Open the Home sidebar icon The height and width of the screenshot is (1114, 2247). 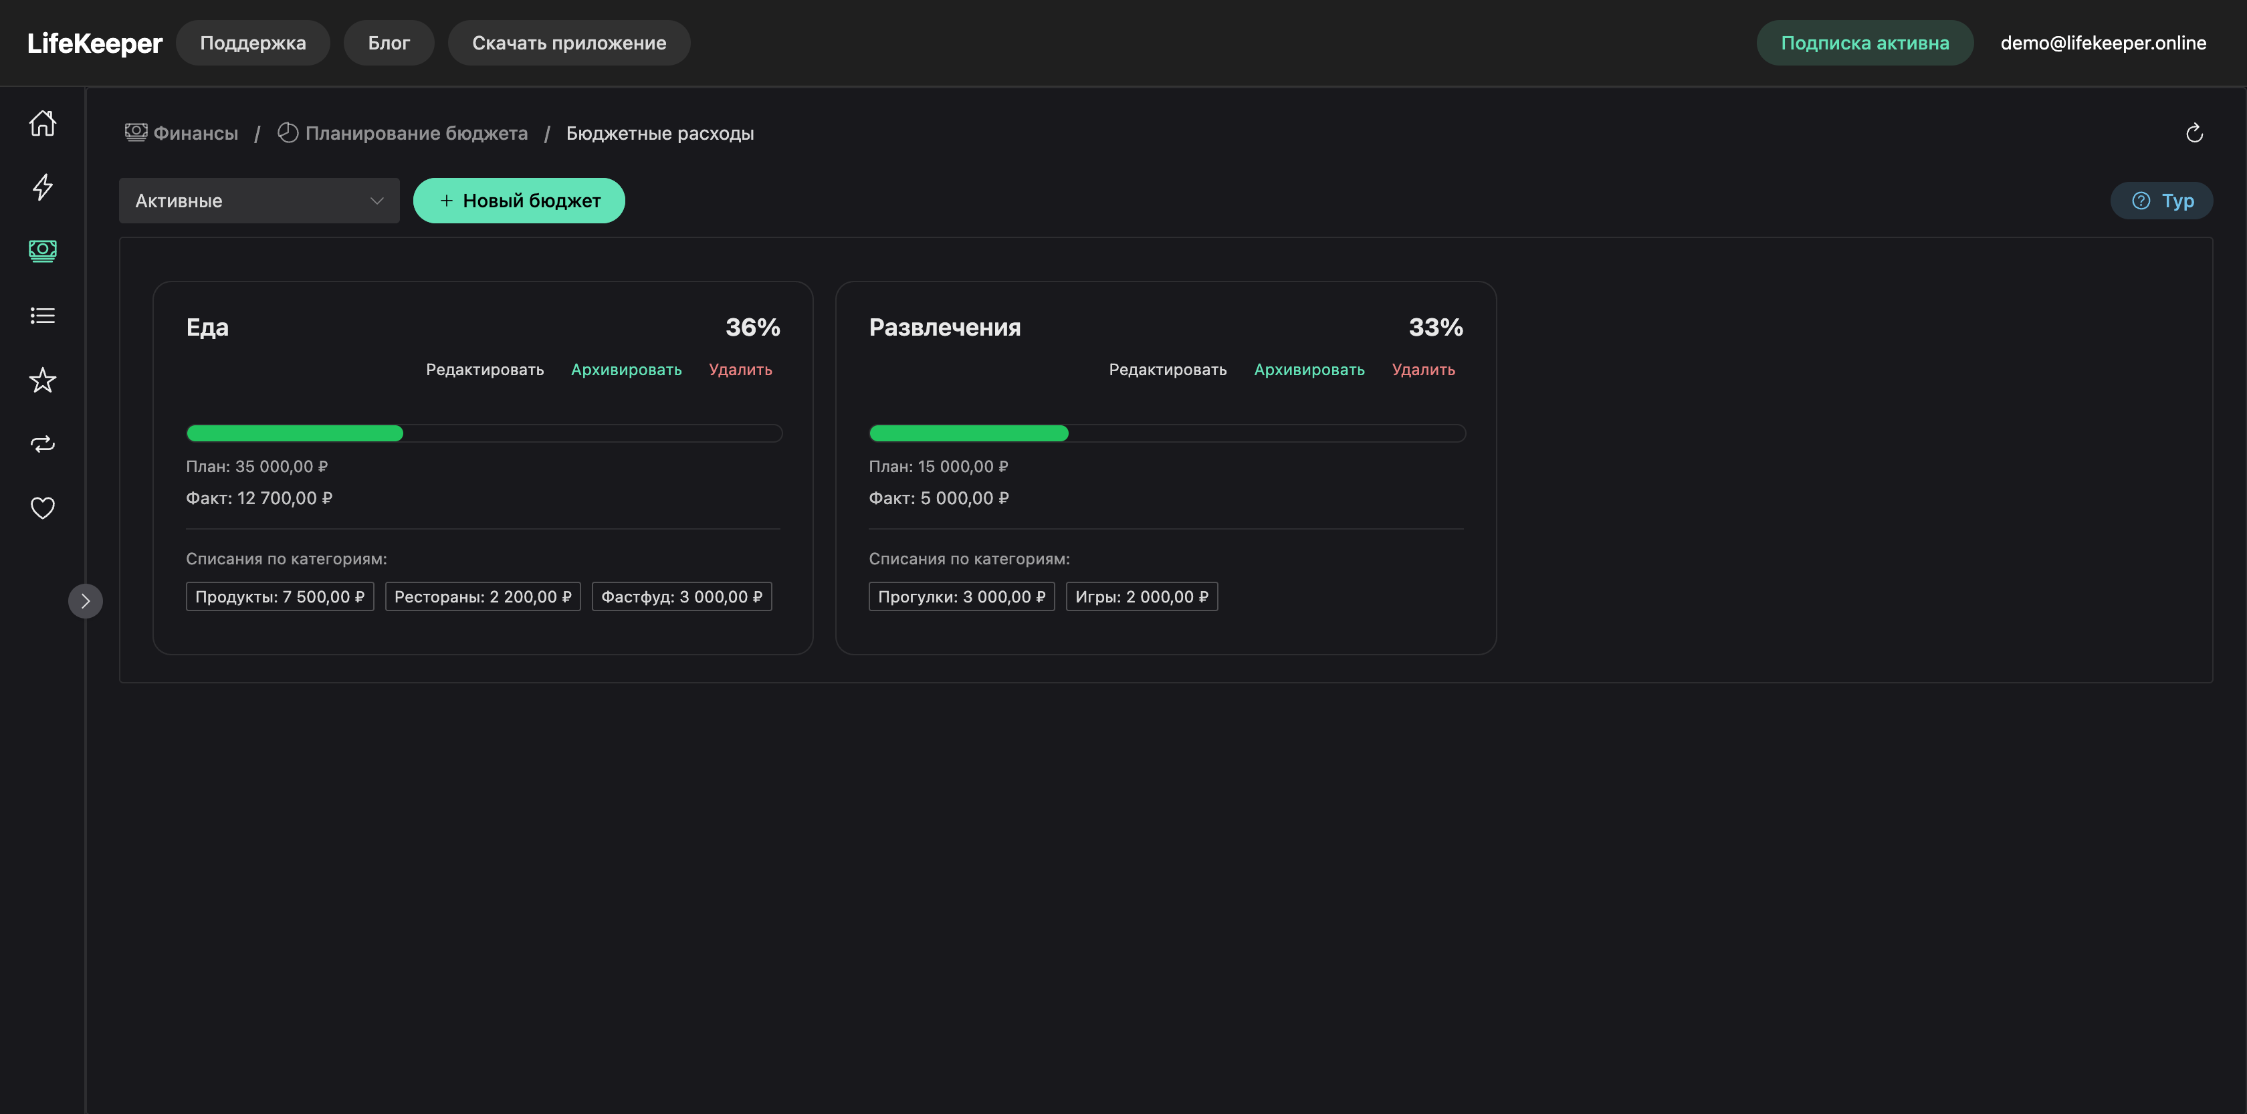tap(42, 123)
